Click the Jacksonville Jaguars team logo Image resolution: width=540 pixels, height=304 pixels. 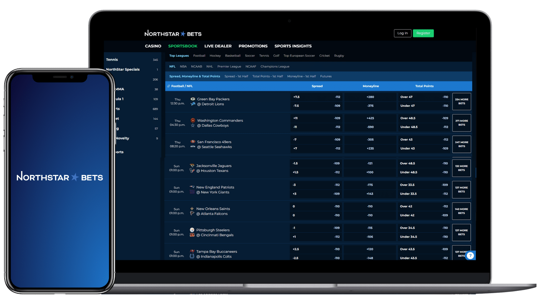coord(192,165)
